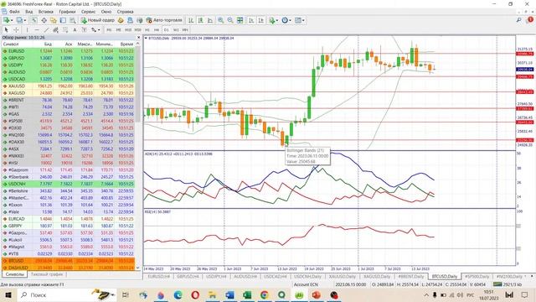Click the Windows Start button
Viewport: 536px width, 302px height.
click(x=8, y=294)
